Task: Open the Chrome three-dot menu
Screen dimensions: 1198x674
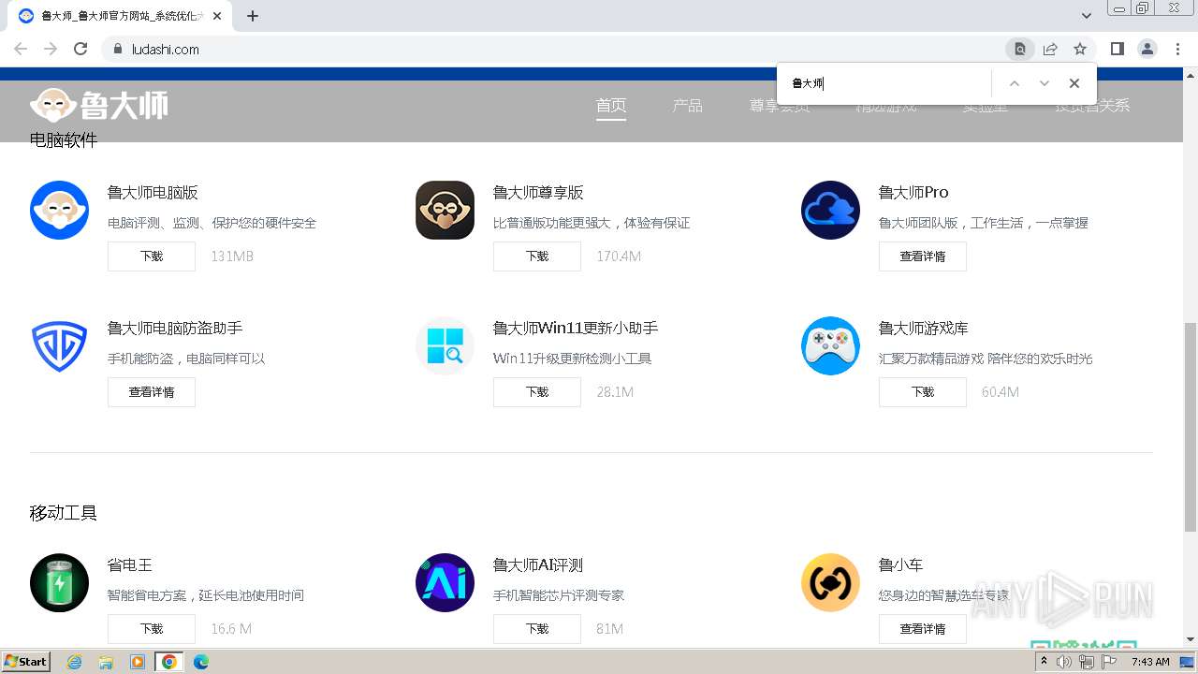Action: pyautogui.click(x=1177, y=49)
